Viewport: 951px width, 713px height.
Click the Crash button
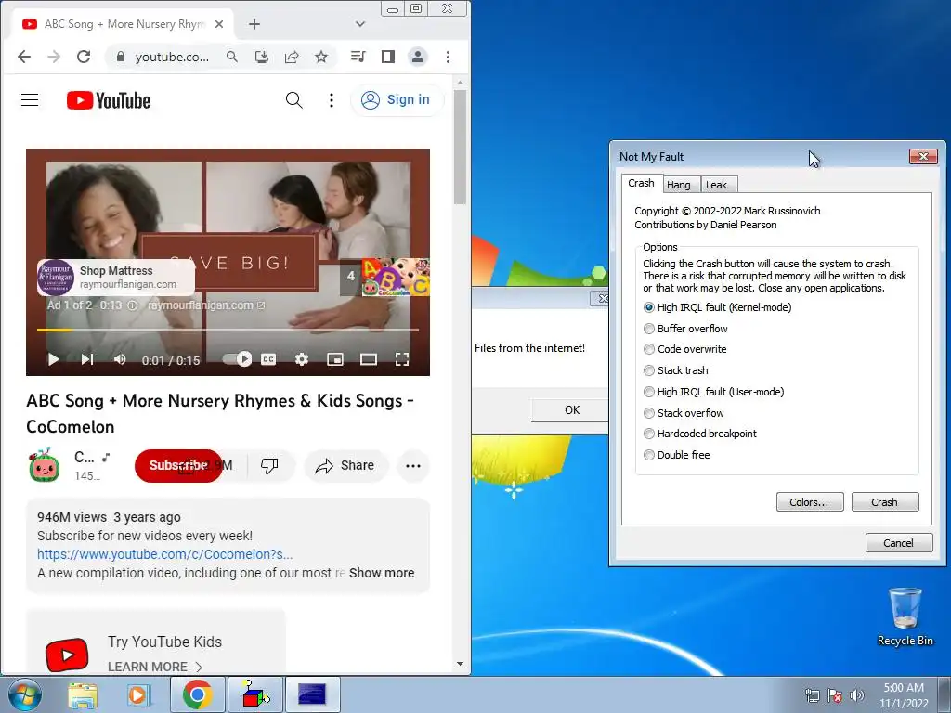point(885,502)
